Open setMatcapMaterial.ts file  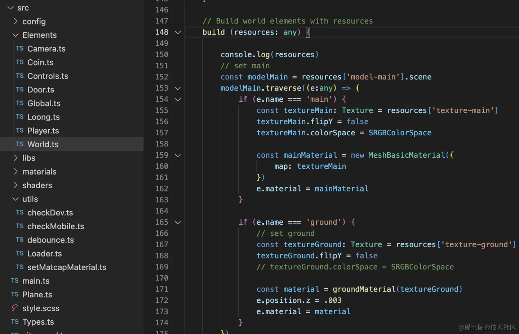point(67,267)
